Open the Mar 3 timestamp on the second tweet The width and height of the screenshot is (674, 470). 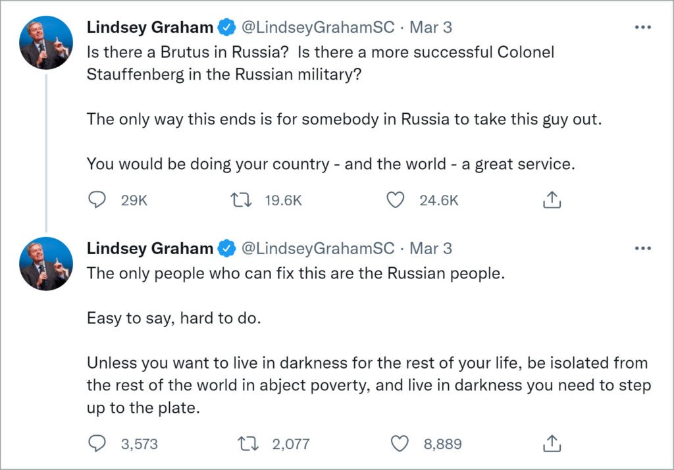(431, 248)
